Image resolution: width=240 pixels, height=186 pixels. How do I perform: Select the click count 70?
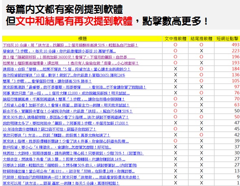[237, 99]
